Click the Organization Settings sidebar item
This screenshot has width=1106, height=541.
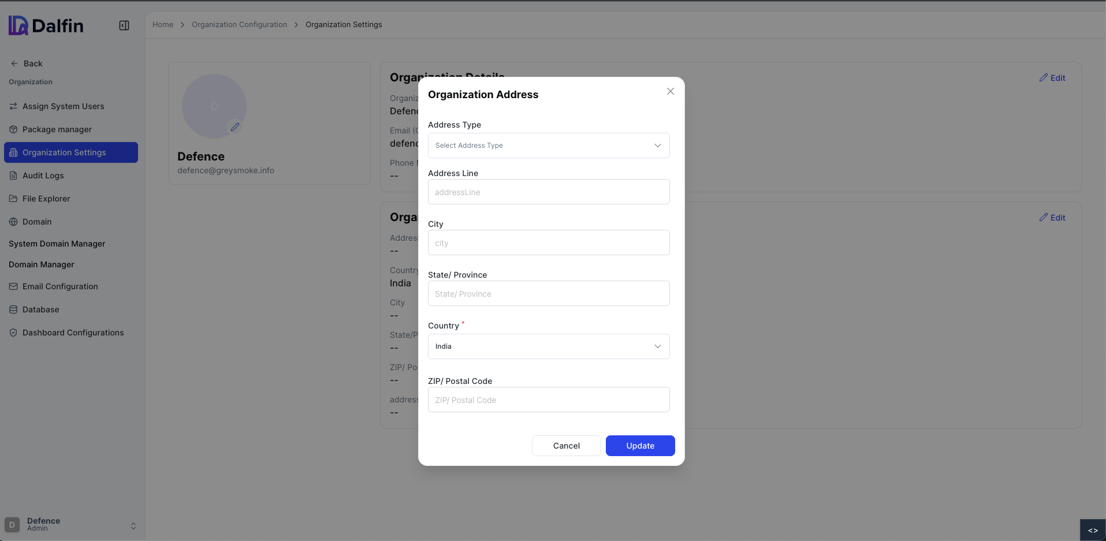pyautogui.click(x=64, y=152)
